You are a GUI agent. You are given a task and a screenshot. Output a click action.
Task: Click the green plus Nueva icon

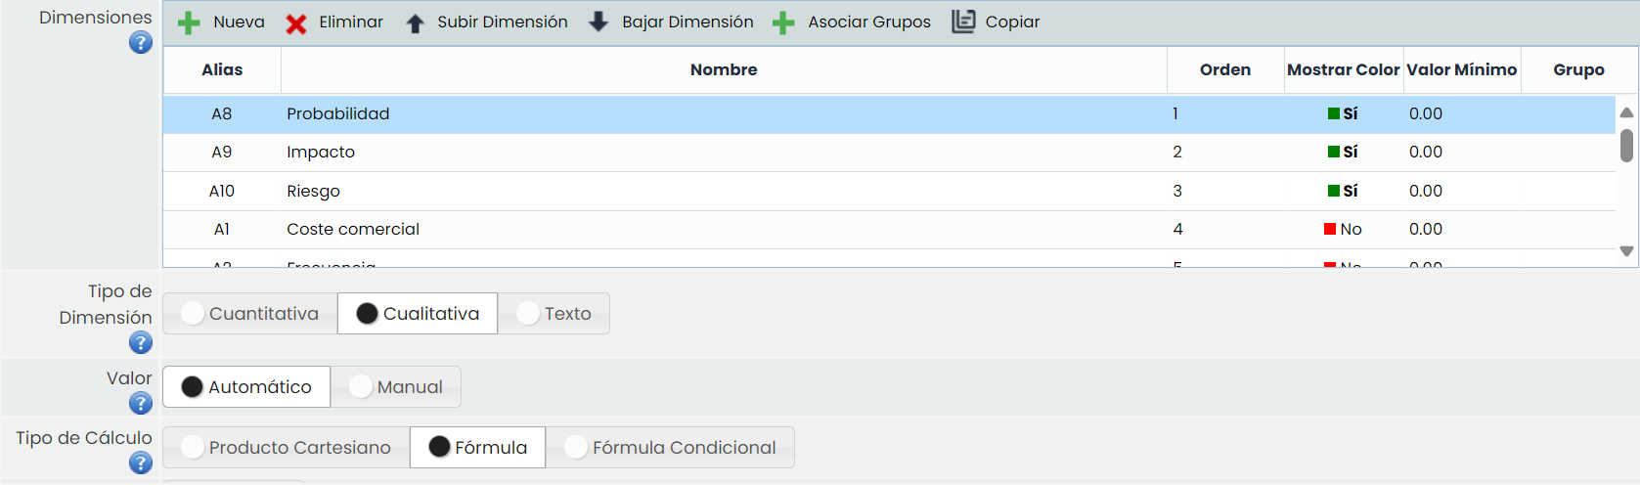(189, 22)
